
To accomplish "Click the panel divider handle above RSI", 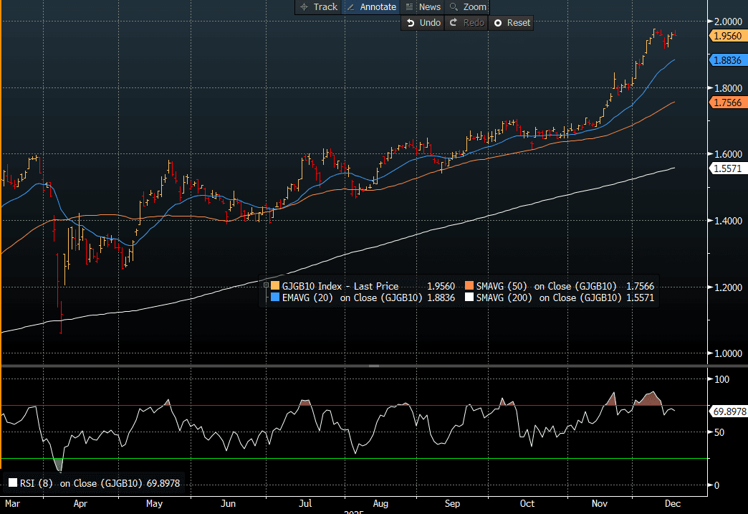I will (x=373, y=366).
